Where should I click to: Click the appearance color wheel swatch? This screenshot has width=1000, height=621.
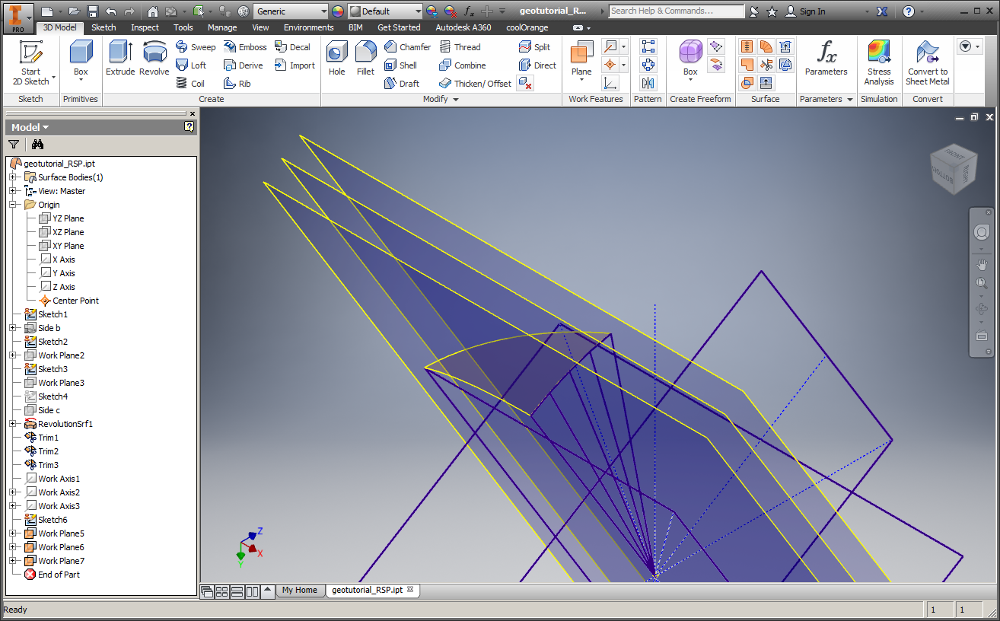tap(338, 11)
